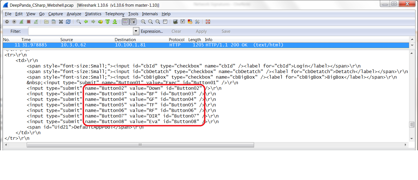The width and height of the screenshot is (418, 180).
Task: Click the vertical scrollbar thumb in details pane
Action: tap(412, 125)
